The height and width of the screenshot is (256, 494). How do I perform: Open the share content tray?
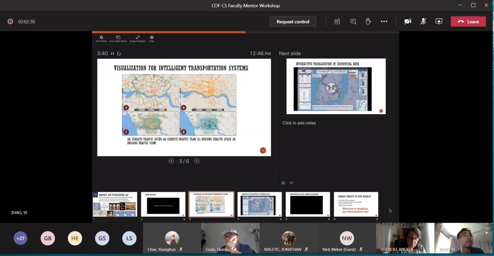(439, 21)
